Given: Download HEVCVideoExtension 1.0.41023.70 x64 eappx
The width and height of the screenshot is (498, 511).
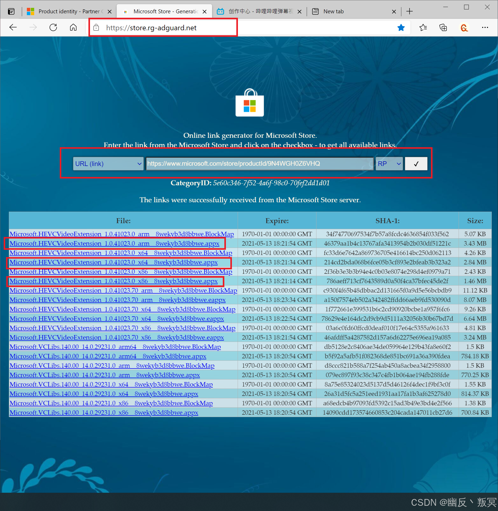Looking at the screenshot, I should (x=117, y=319).
